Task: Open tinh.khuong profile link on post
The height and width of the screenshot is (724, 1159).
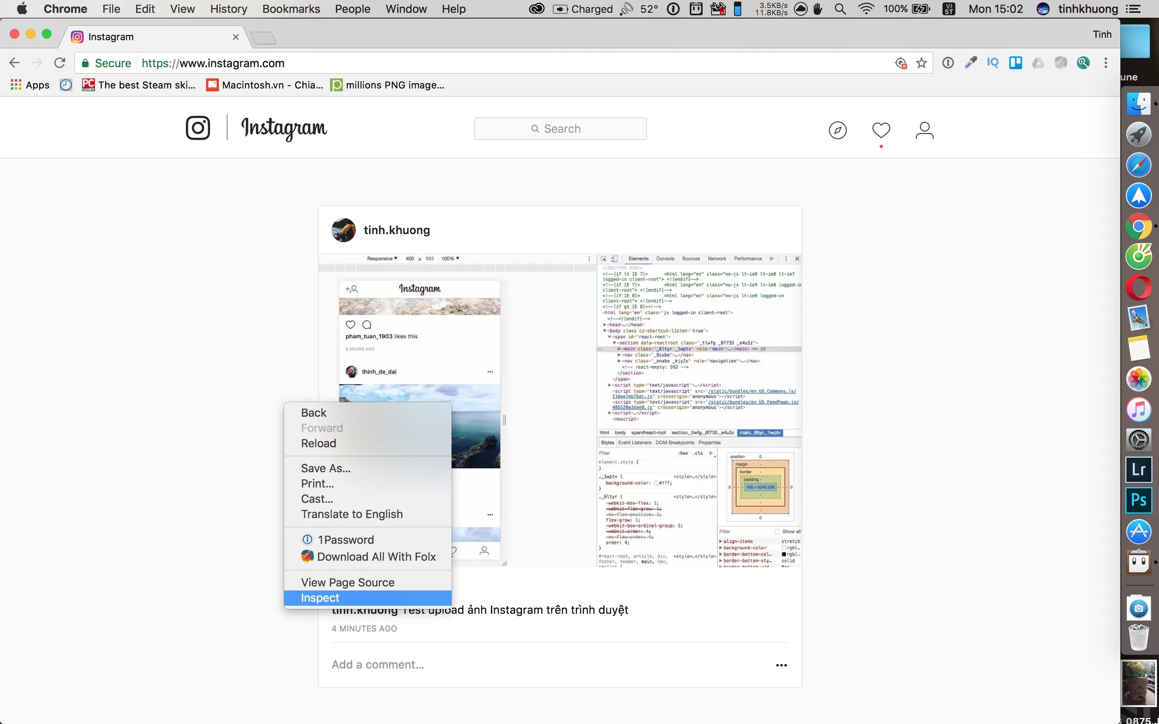Action: [397, 230]
